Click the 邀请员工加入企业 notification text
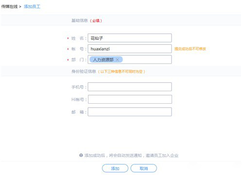The image size is (242, 175). click(x=162, y=156)
